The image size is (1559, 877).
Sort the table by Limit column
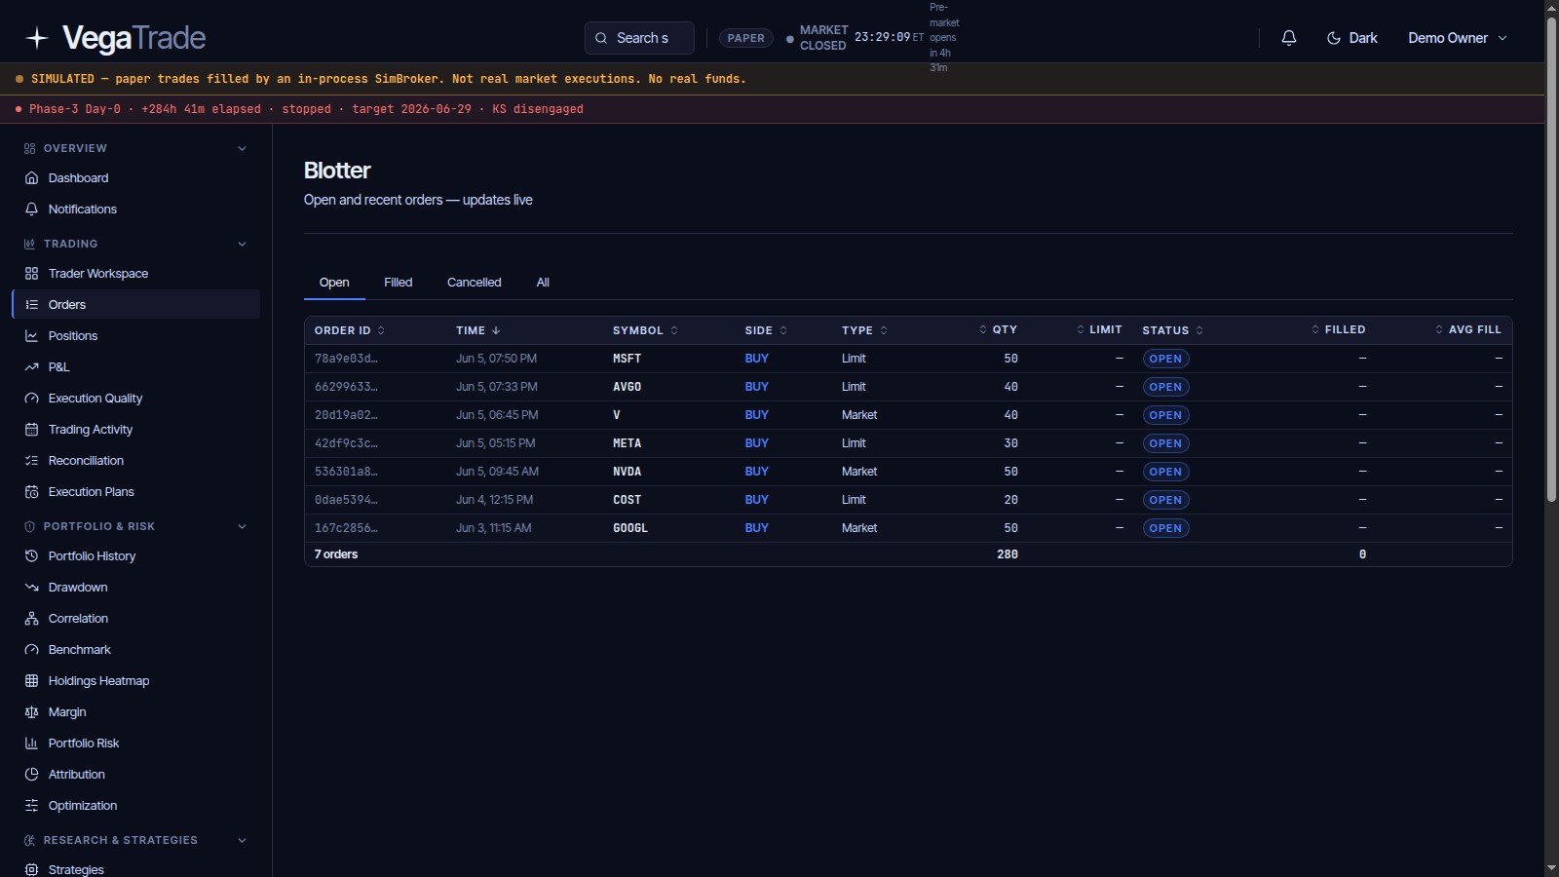pyautogui.click(x=1099, y=330)
